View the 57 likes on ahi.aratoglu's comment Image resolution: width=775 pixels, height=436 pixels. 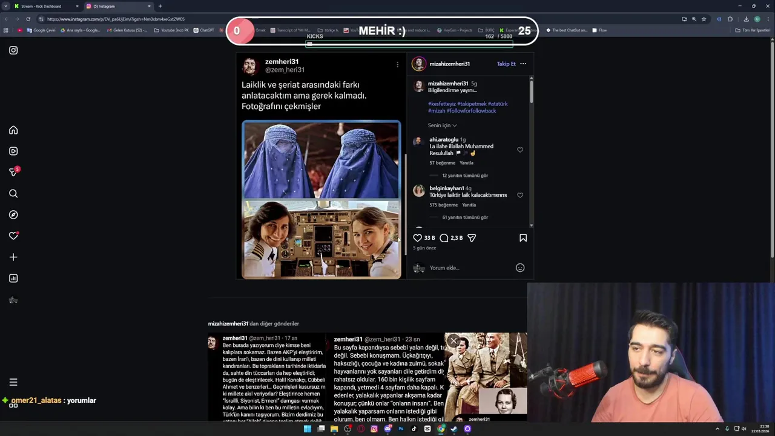(x=442, y=163)
